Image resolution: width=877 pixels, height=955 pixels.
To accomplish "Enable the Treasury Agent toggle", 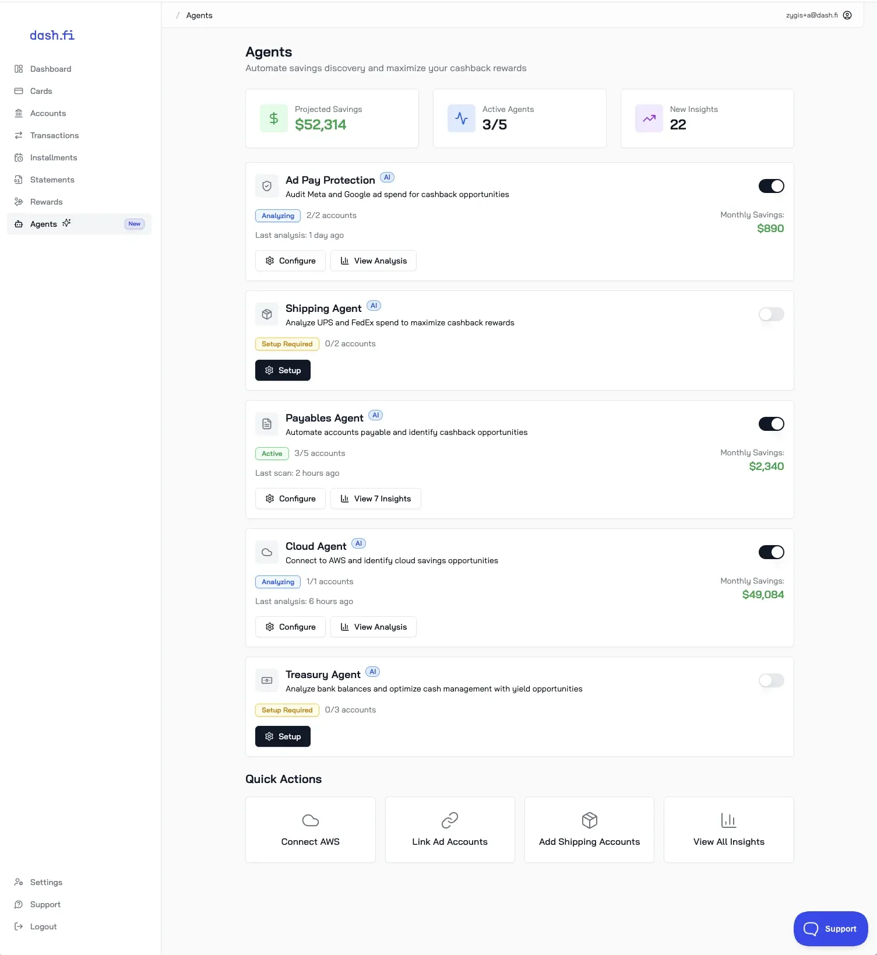I will pos(772,680).
